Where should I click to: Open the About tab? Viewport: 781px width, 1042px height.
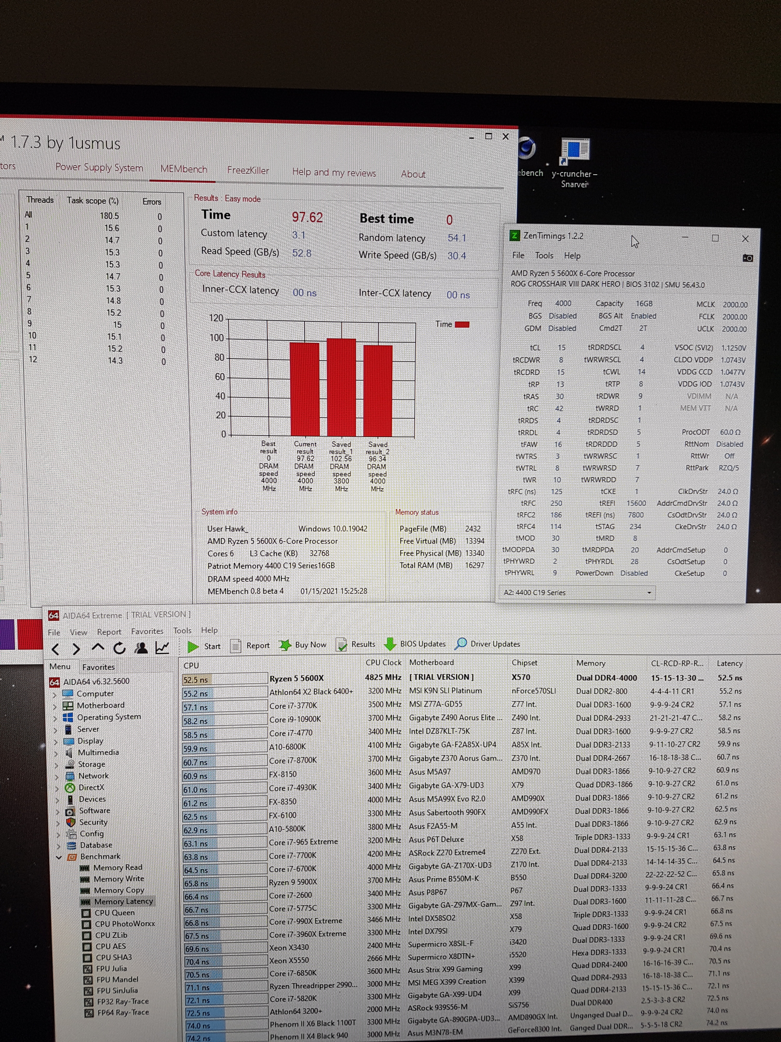(x=413, y=174)
